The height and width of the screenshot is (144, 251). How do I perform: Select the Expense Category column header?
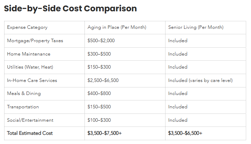point(27,27)
